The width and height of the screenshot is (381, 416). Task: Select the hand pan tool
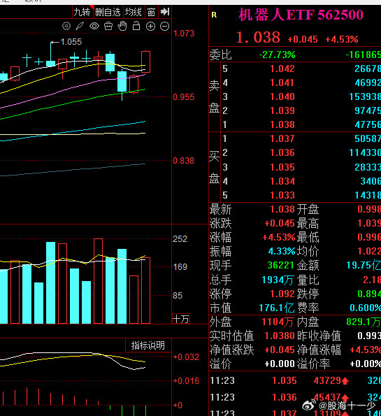point(122,26)
